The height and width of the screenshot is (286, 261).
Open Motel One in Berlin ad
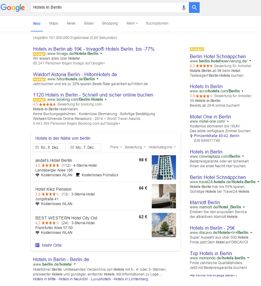click(x=210, y=117)
